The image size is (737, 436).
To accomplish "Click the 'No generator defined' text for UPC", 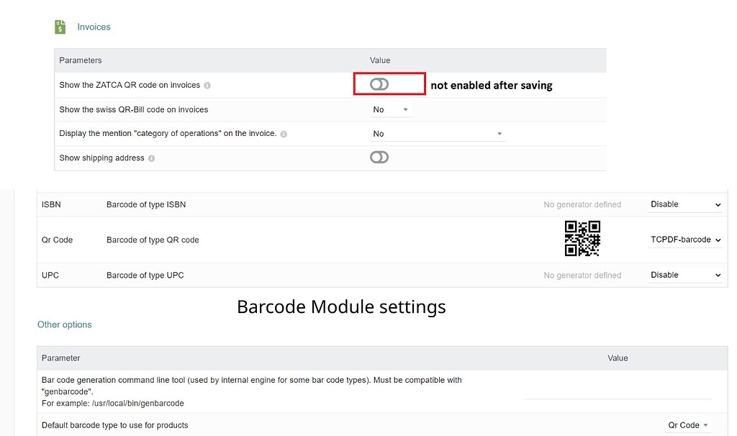I will pos(582,275).
